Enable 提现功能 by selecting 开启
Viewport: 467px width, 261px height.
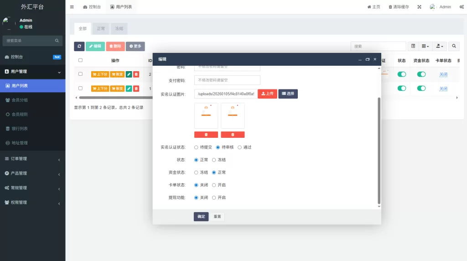coord(214,198)
